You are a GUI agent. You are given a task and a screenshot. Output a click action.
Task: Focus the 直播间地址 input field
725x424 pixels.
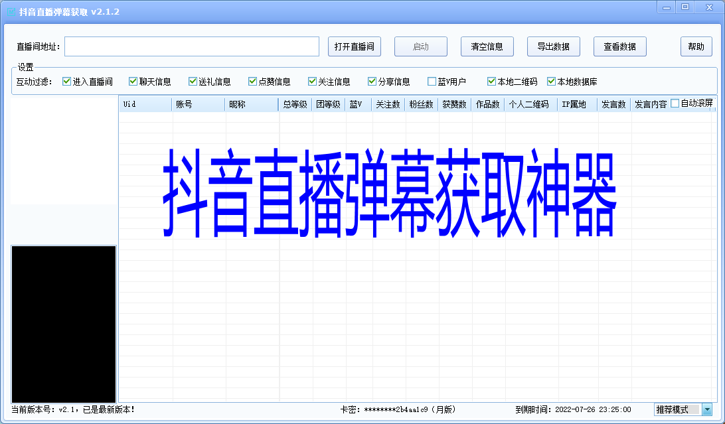pos(192,46)
